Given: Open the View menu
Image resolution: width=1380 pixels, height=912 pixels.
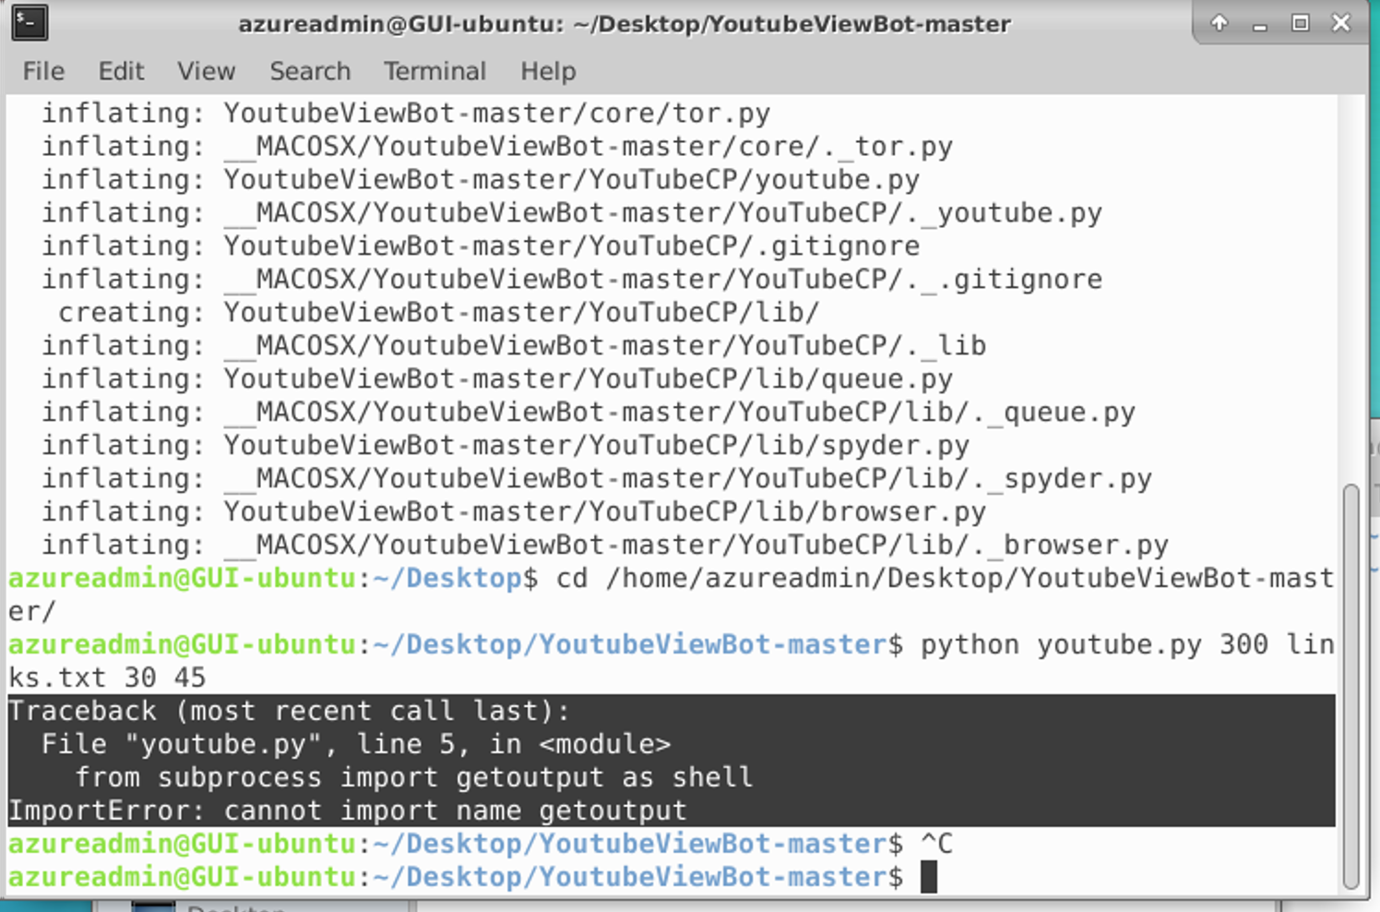Looking at the screenshot, I should [x=206, y=71].
